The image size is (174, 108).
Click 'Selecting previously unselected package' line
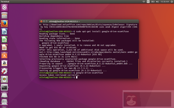click(78, 59)
